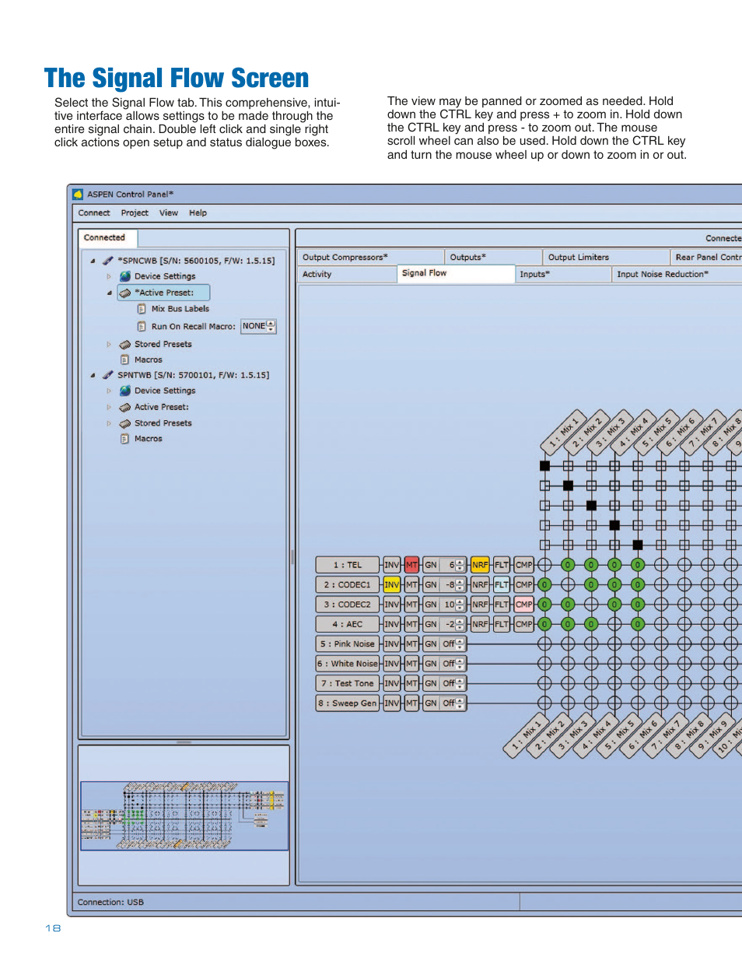742x961 pixels.
Task: Toggle MT mute on CODEC1 input
Action: (411, 584)
